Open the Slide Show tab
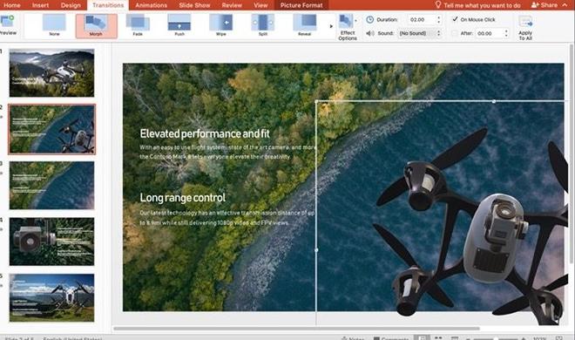 tap(194, 5)
